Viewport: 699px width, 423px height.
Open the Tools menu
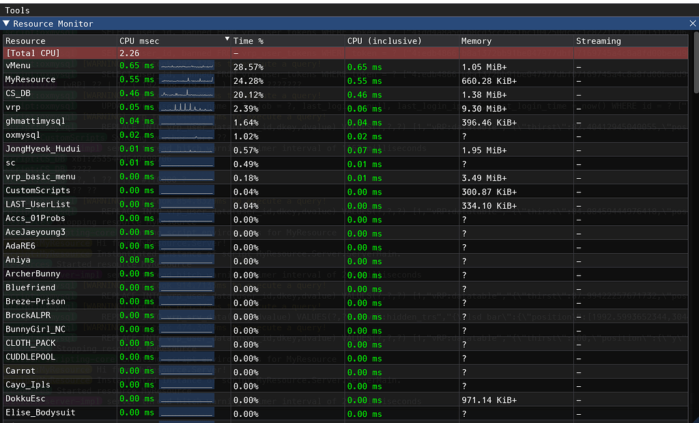pos(18,10)
